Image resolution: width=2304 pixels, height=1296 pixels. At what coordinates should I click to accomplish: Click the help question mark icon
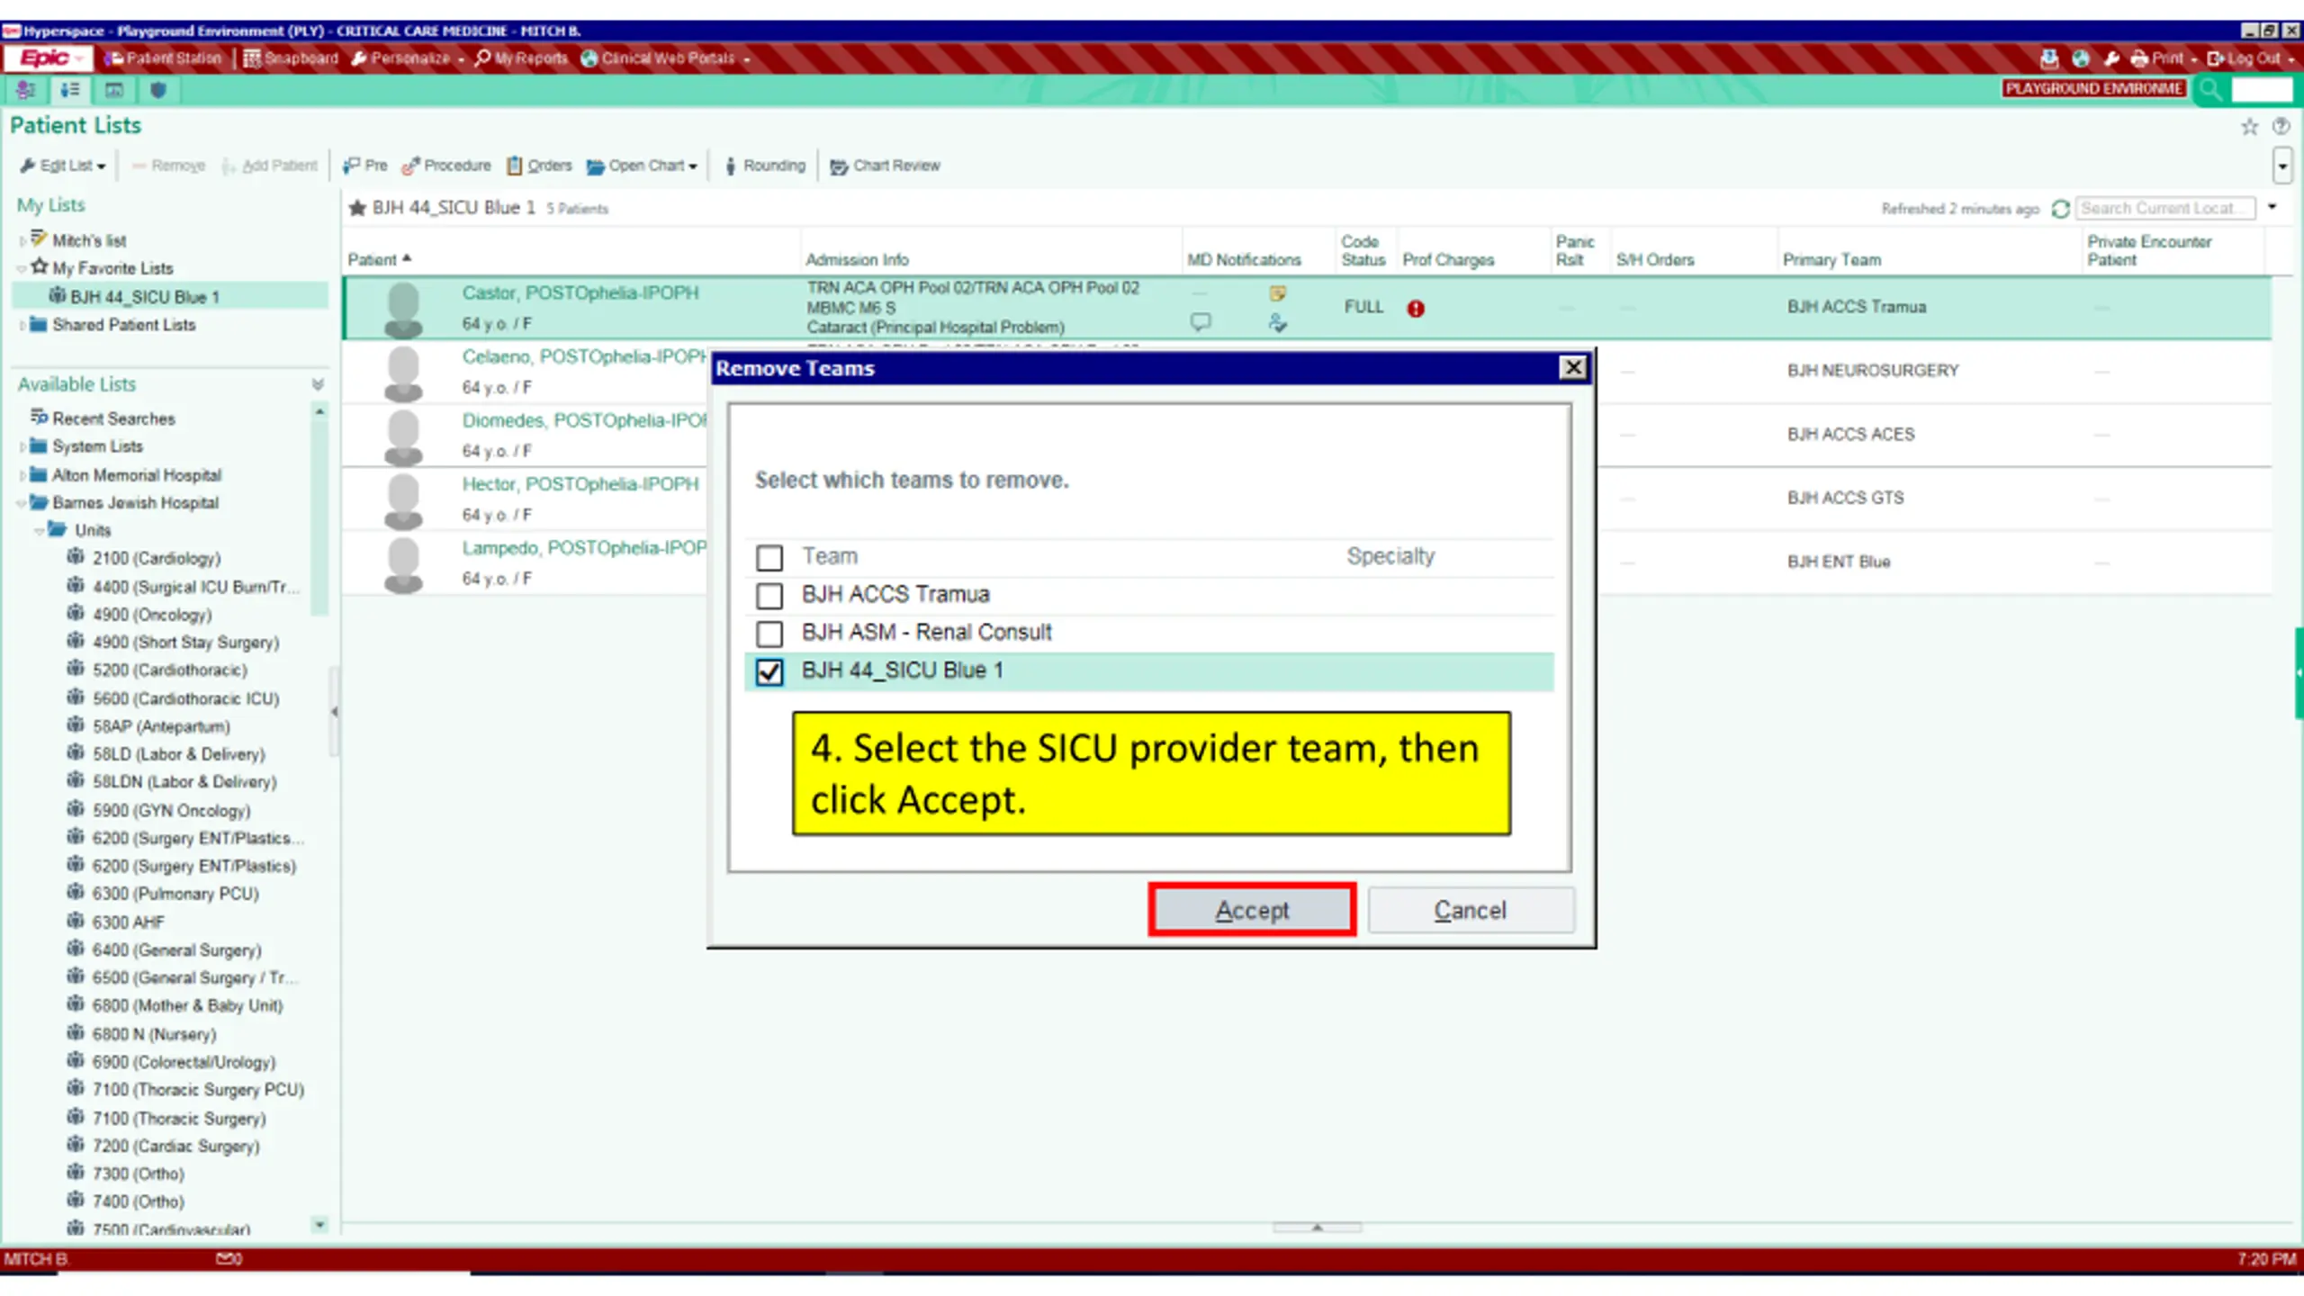coord(2281,127)
